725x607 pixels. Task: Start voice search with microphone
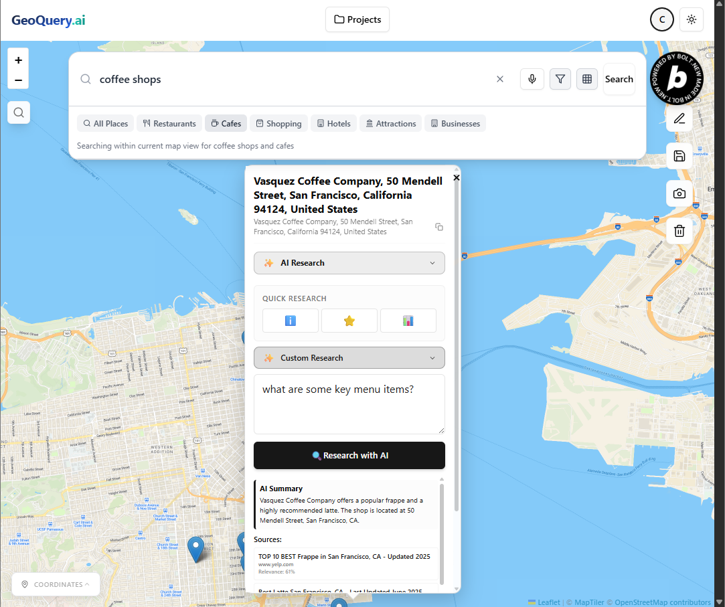tap(532, 79)
